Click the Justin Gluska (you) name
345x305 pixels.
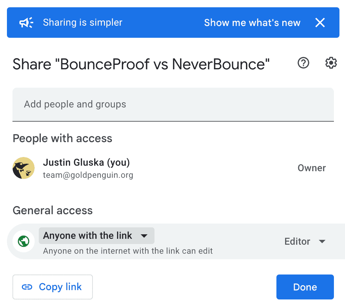[x=86, y=163]
